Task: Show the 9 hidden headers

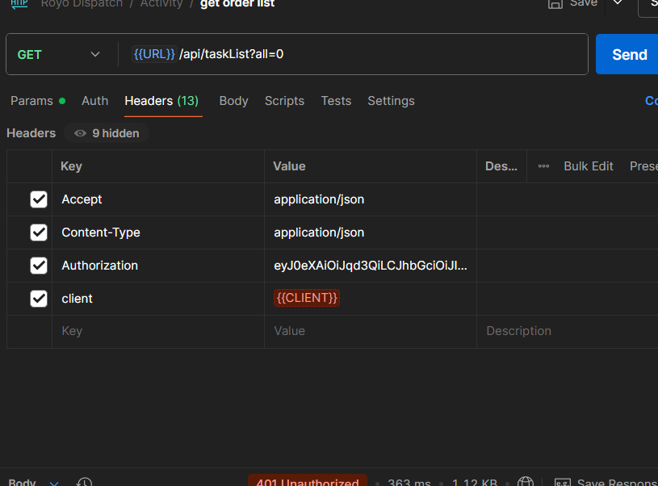Action: (107, 133)
